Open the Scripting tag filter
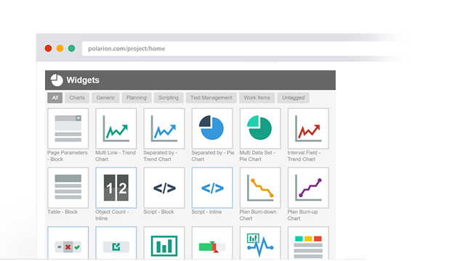This screenshot has width=465, height=261. click(169, 98)
